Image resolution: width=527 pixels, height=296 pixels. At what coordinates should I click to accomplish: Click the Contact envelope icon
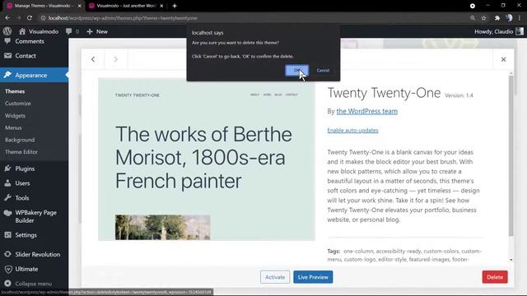7,55
